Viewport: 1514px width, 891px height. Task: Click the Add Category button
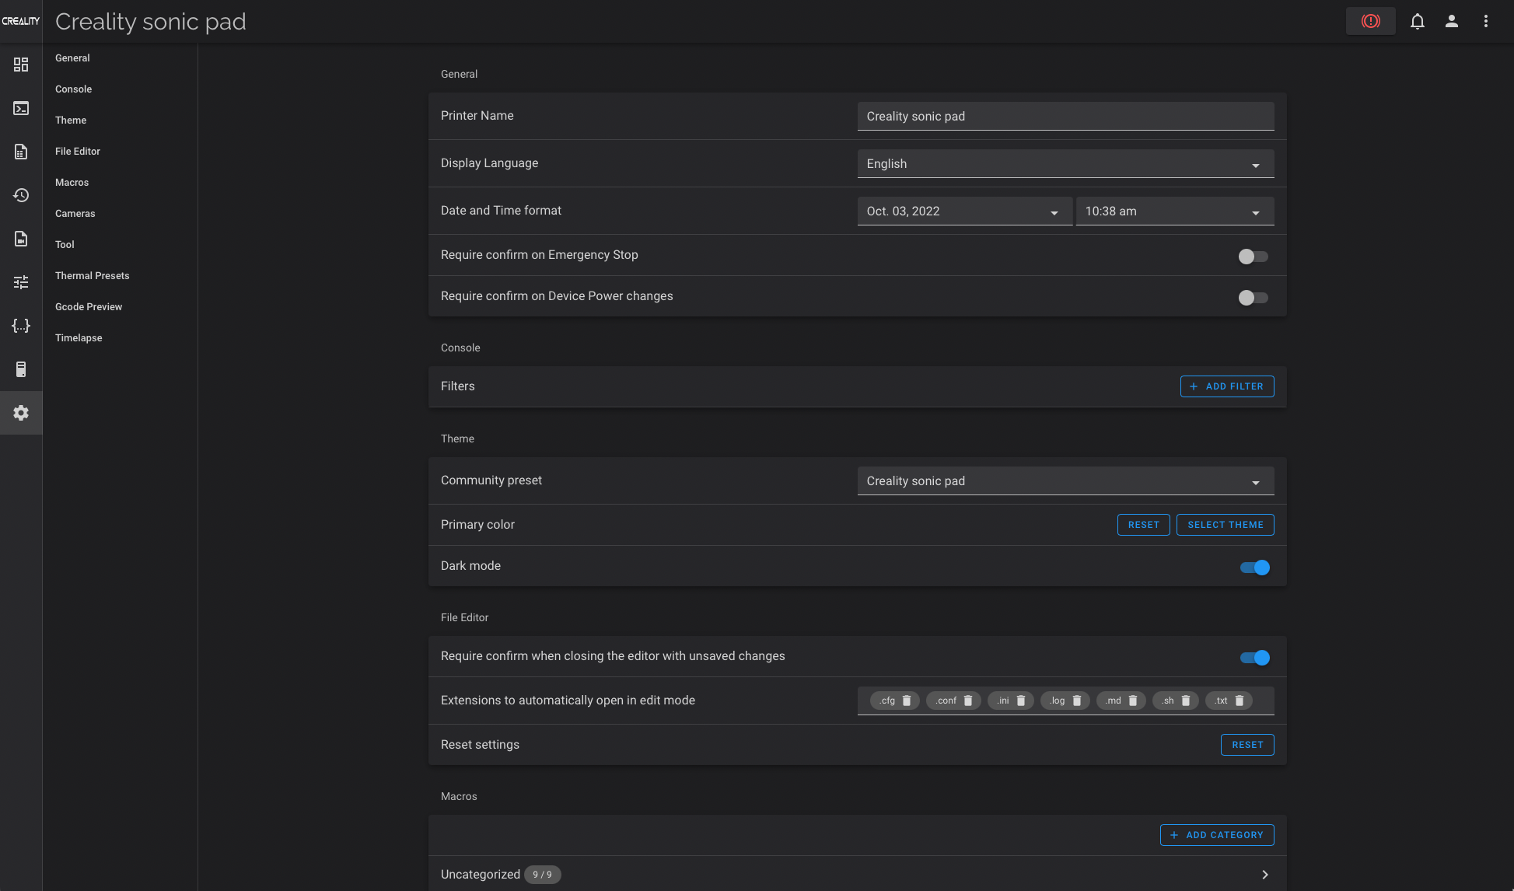coord(1217,835)
